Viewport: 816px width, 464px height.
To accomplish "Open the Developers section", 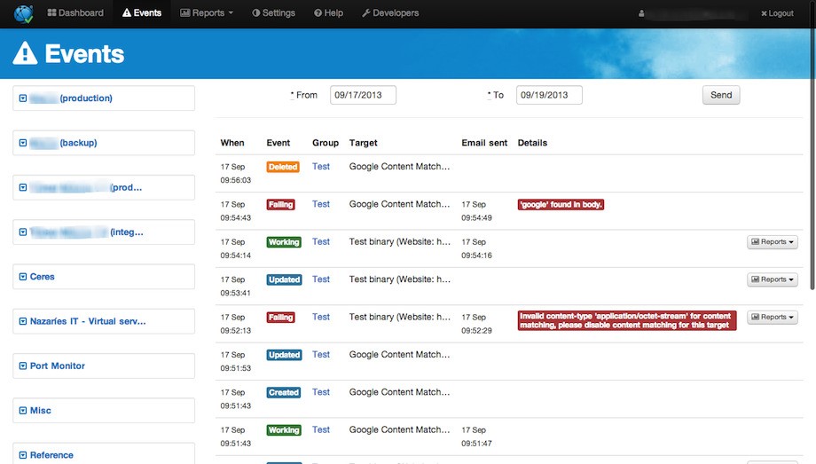I will 390,13.
